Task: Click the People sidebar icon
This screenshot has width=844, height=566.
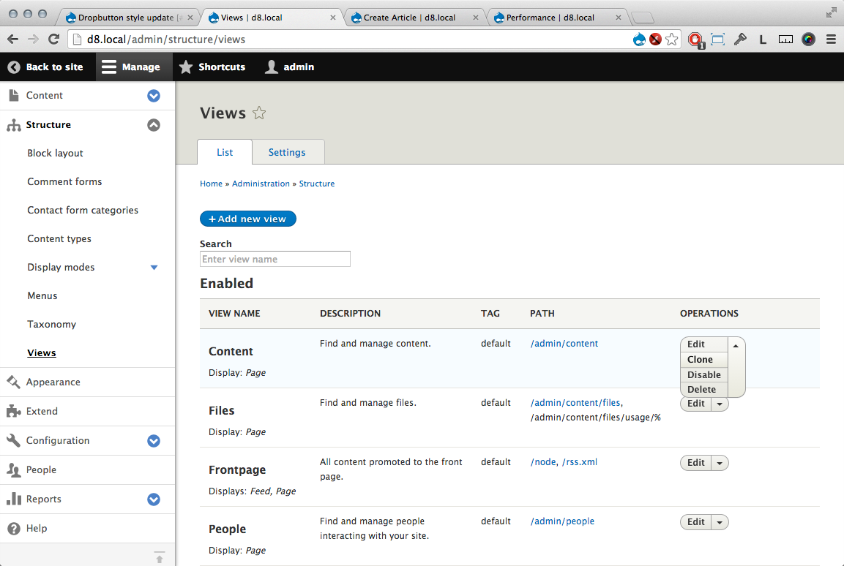Action: point(12,469)
